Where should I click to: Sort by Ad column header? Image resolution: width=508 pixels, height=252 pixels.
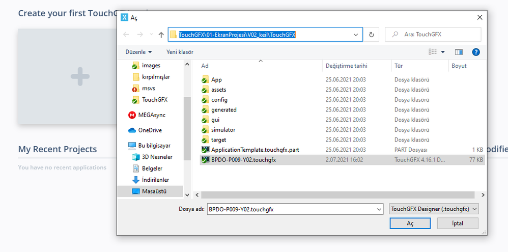(205, 66)
